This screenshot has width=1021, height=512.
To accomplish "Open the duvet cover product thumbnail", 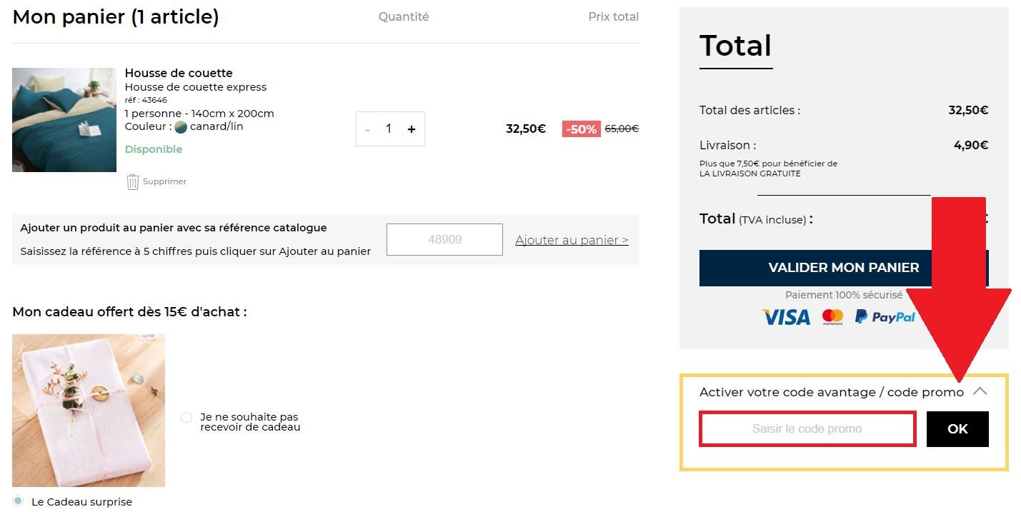I will (x=64, y=120).
